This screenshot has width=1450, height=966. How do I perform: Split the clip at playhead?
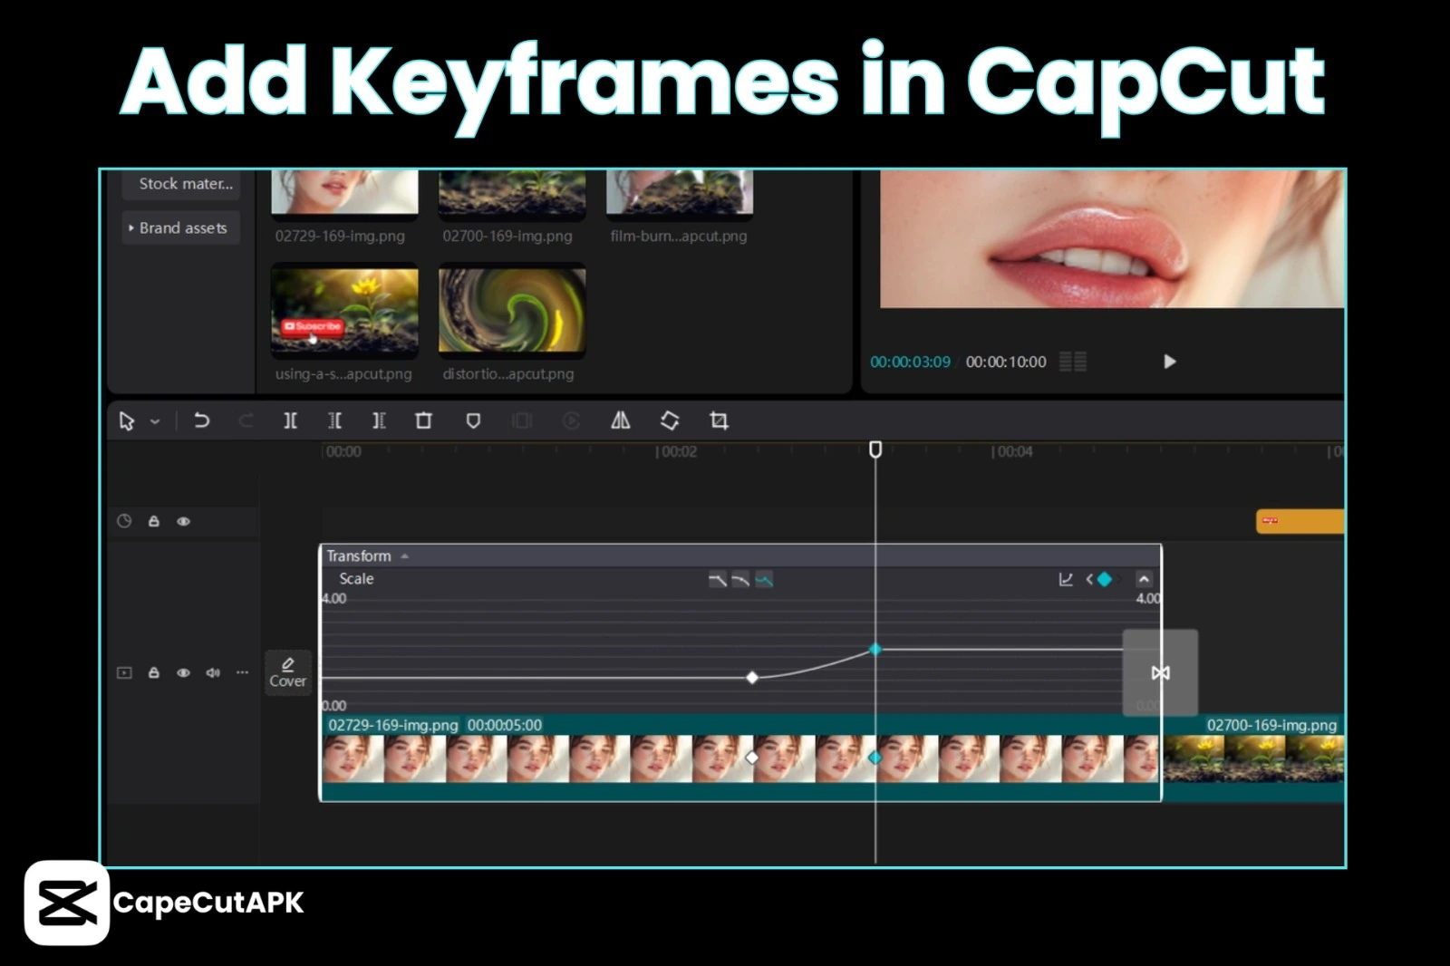tap(290, 420)
